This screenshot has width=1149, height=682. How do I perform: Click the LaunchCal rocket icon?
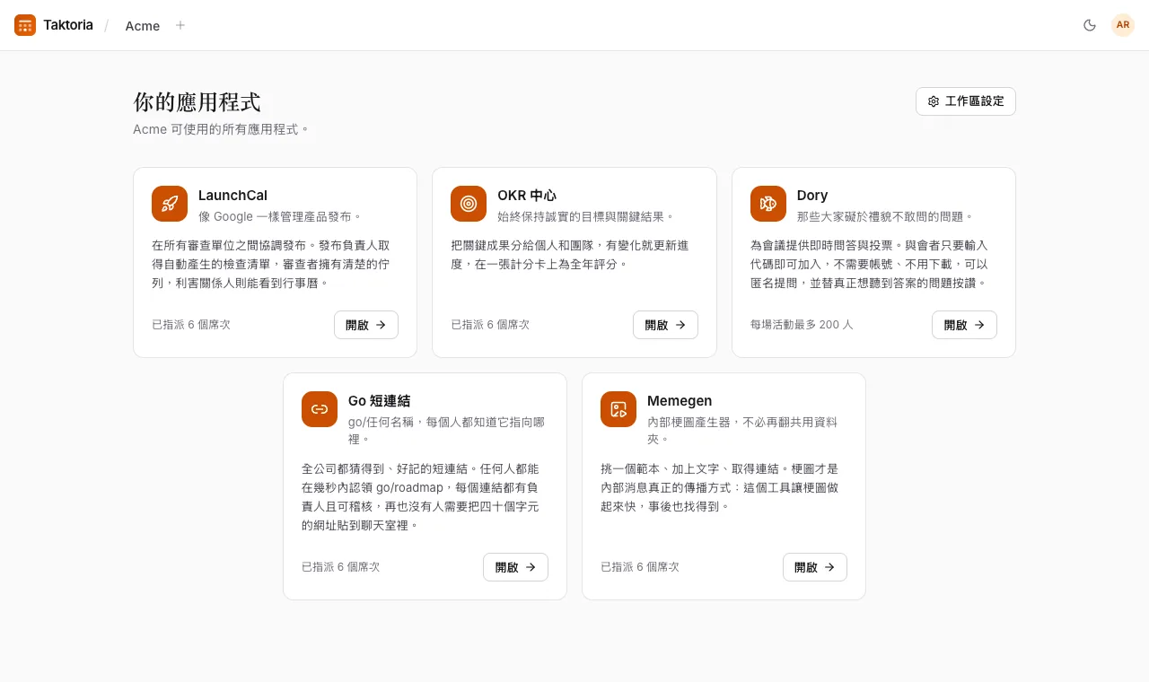pos(170,204)
